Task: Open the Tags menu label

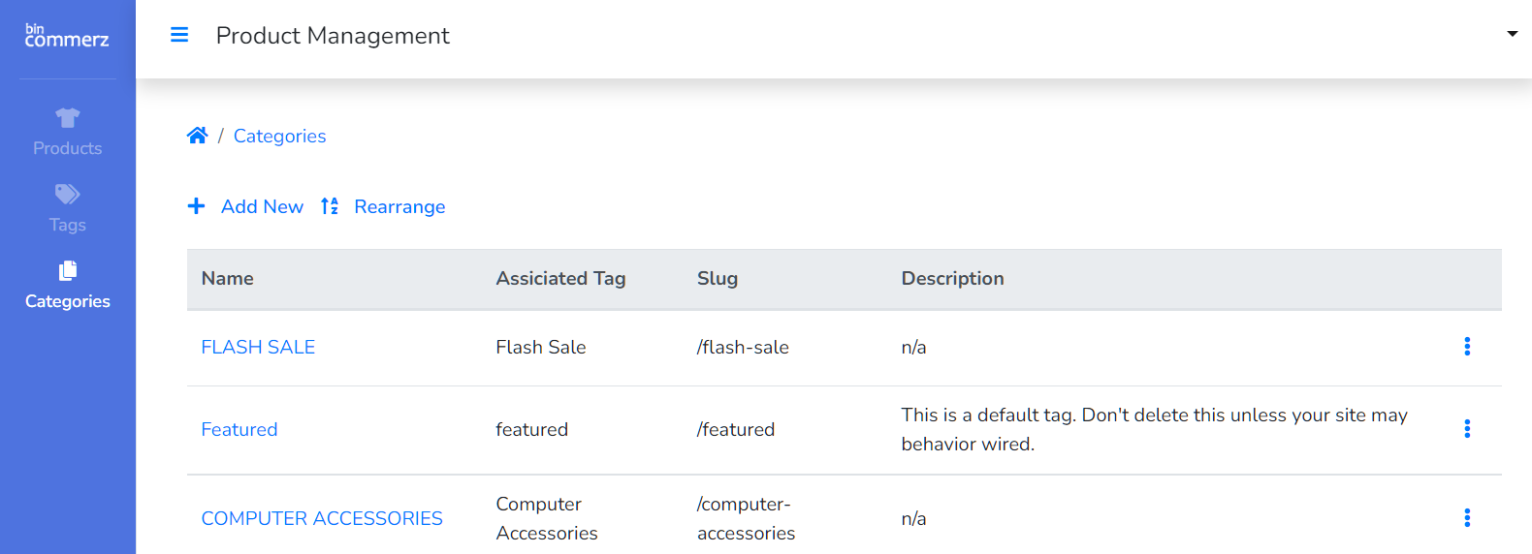Action: click(x=67, y=225)
